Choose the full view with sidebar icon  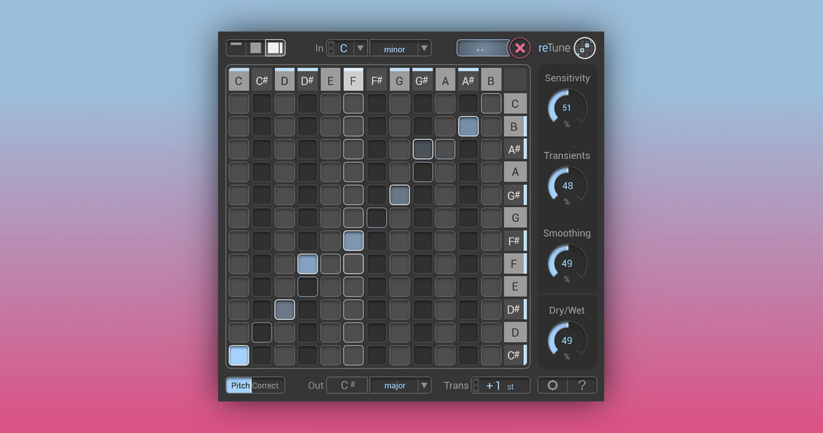pyautogui.click(x=275, y=48)
